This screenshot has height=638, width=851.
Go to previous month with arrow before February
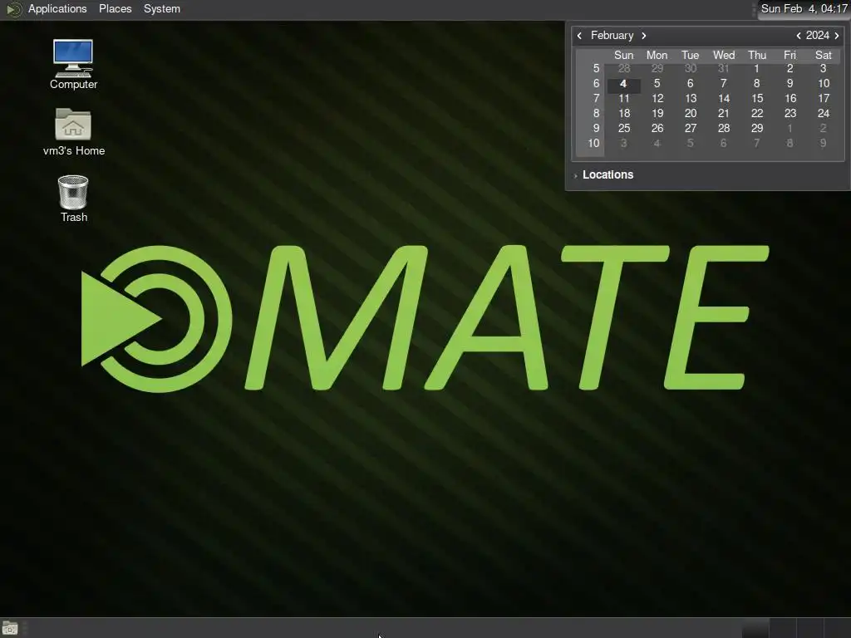pos(579,35)
